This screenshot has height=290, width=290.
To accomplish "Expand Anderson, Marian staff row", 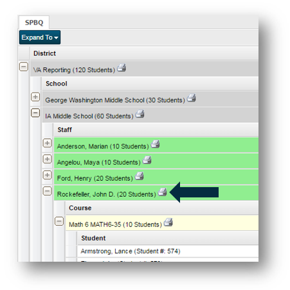I will (x=48, y=143).
